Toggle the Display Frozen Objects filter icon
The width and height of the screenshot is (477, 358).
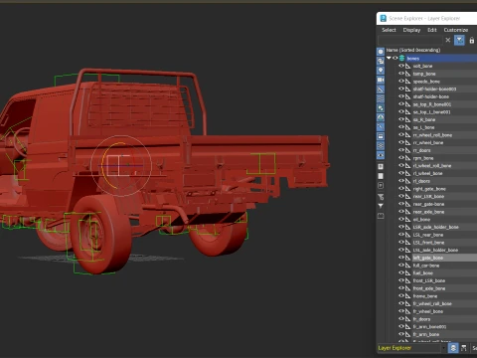pyautogui.click(x=381, y=146)
